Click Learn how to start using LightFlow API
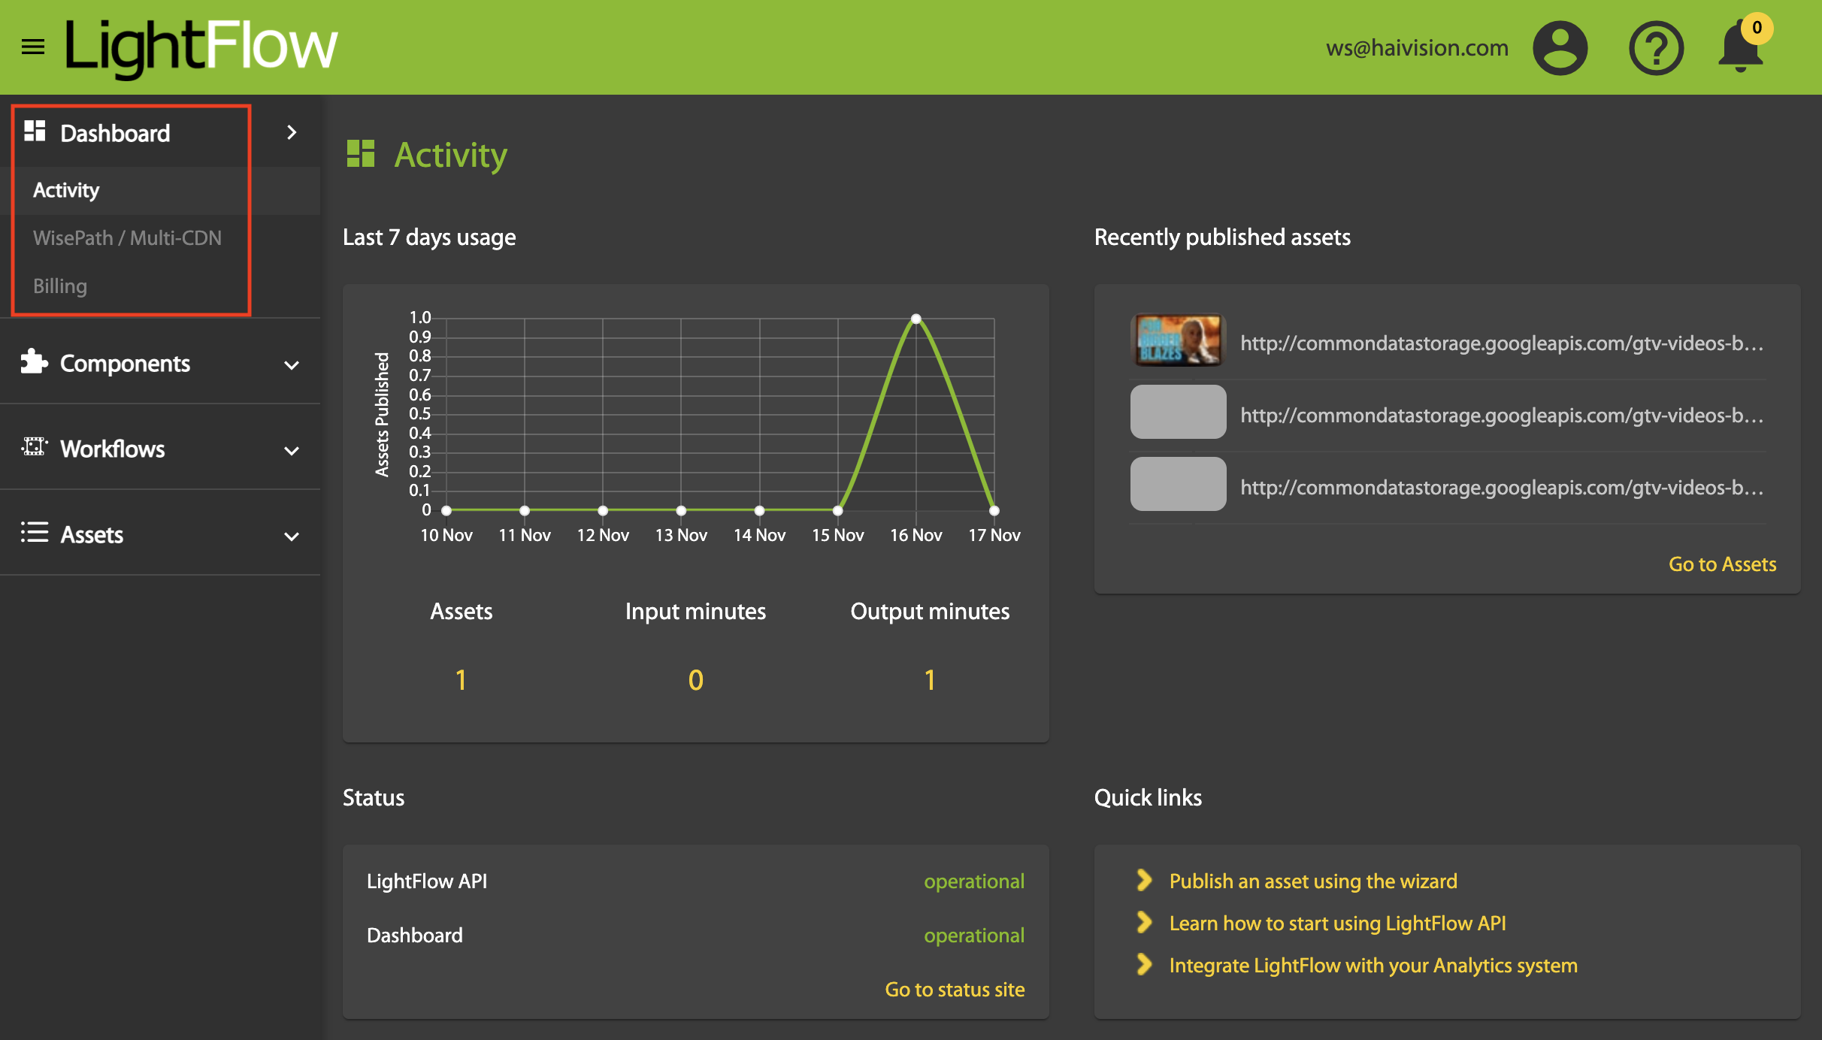Viewport: 1822px width, 1040px height. (1337, 924)
